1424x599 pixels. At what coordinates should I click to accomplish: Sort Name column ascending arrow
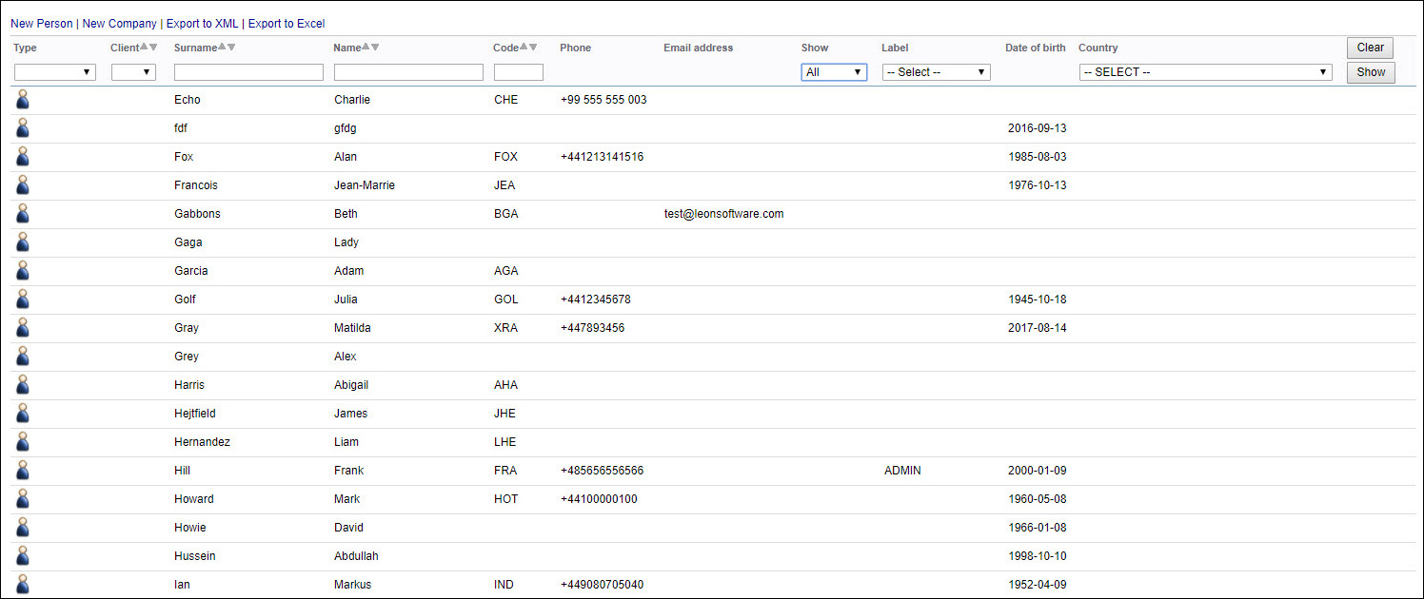[x=366, y=48]
